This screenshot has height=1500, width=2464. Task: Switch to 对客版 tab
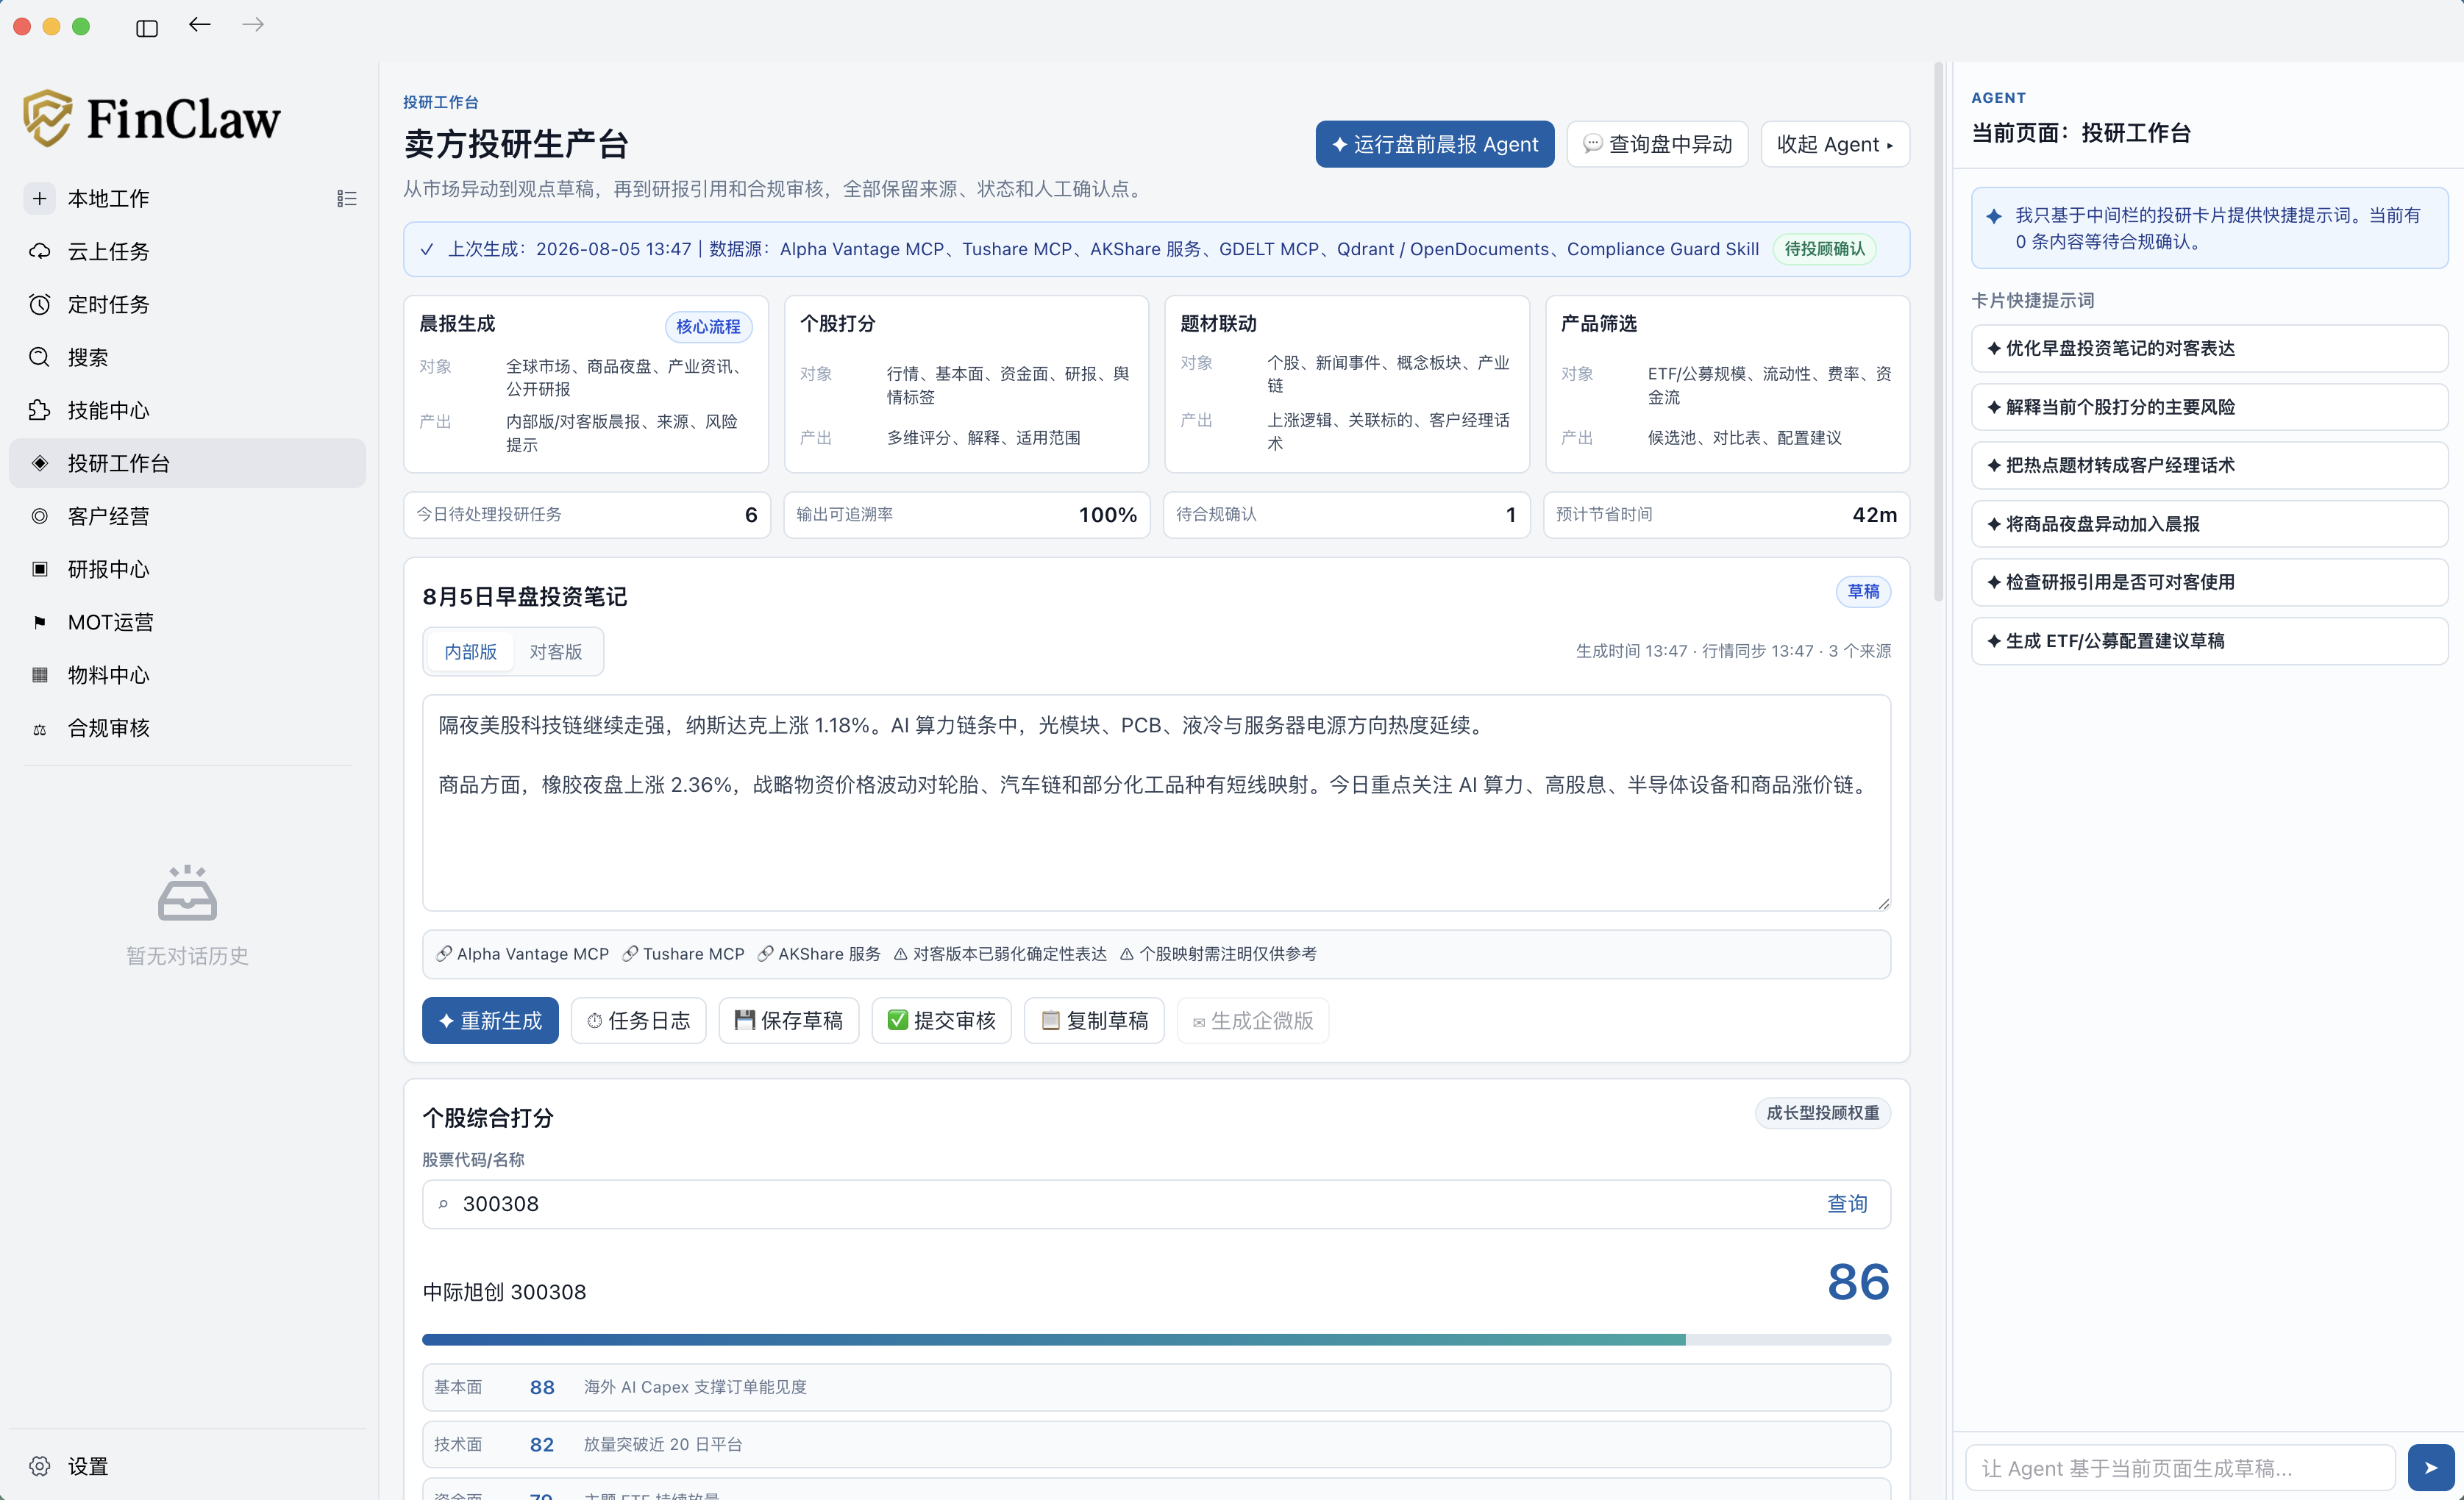(x=556, y=652)
